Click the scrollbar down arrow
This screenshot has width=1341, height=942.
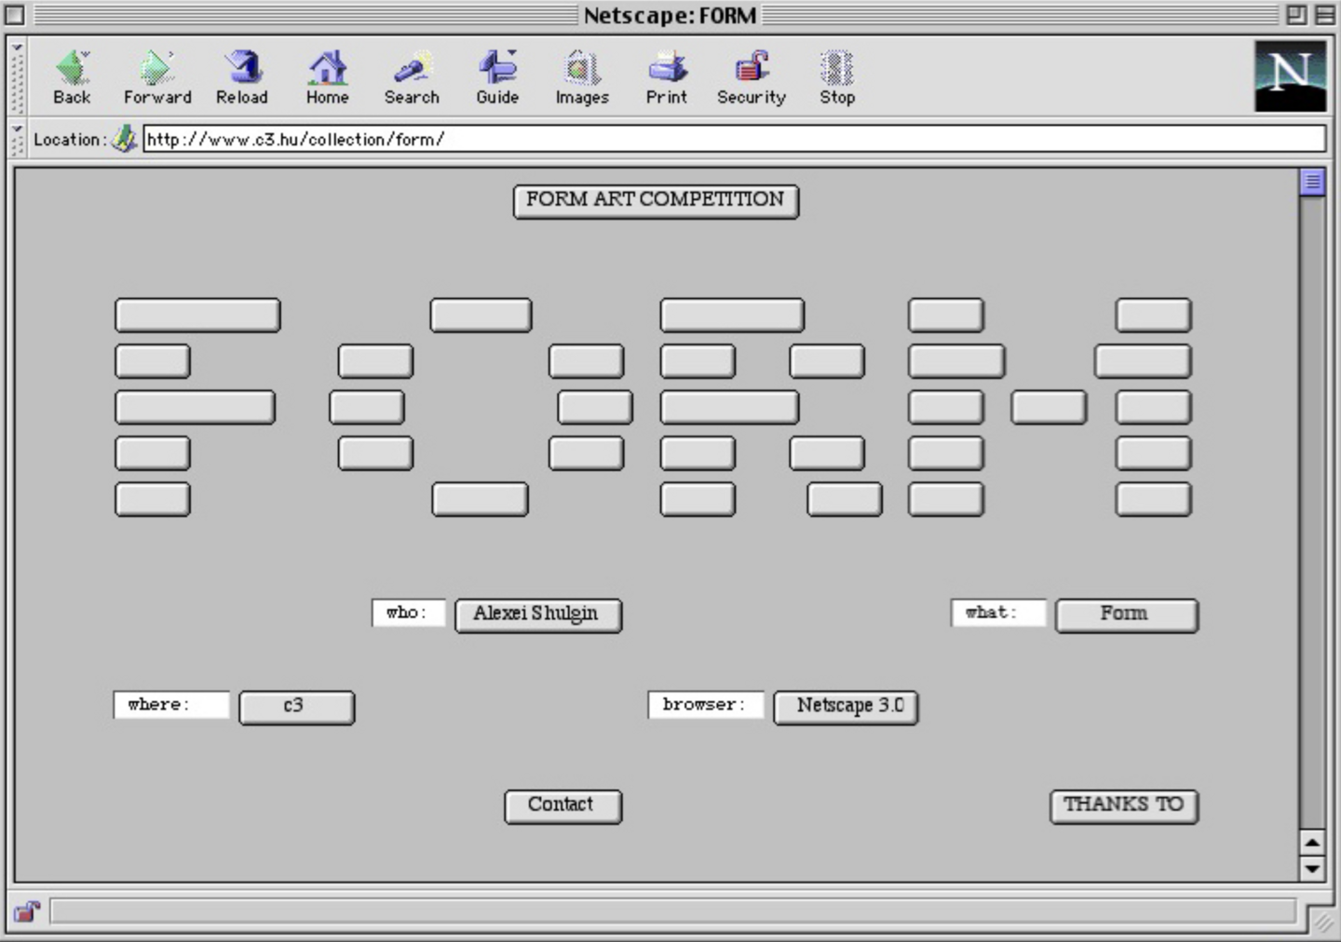1312,868
